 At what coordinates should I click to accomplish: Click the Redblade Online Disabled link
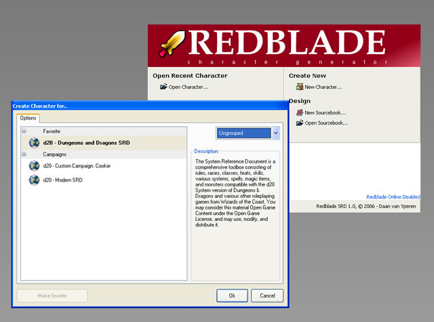(393, 197)
